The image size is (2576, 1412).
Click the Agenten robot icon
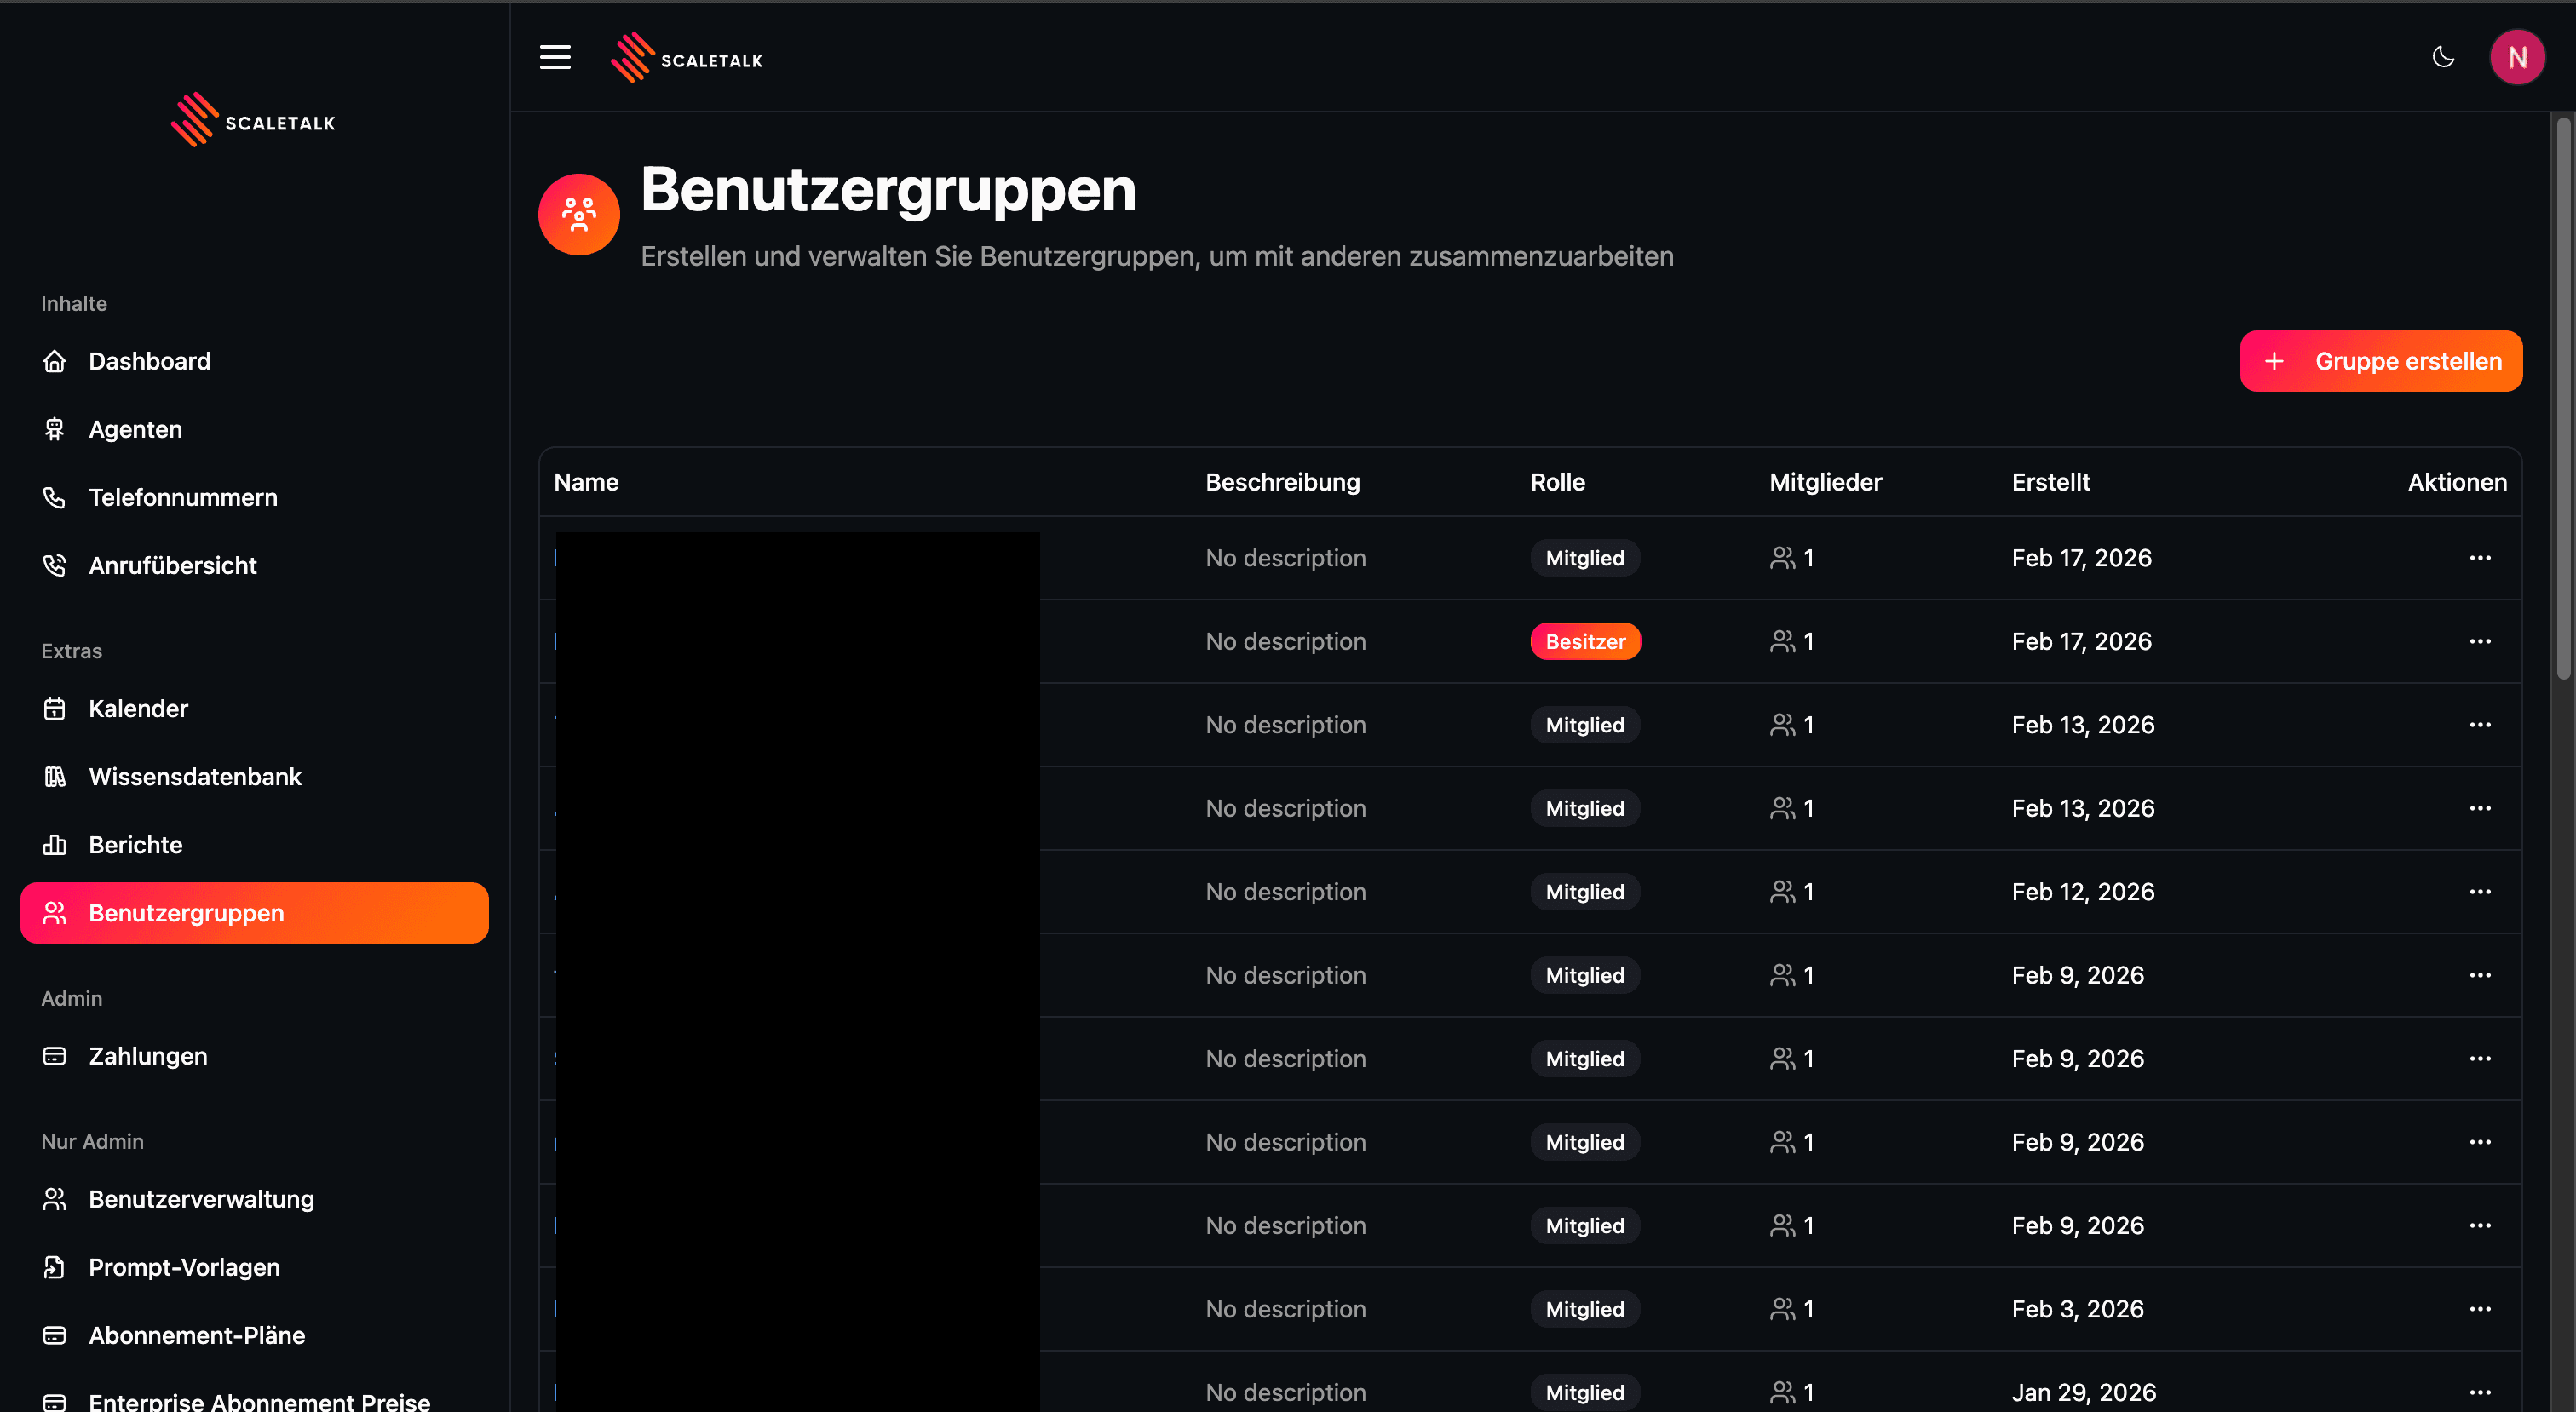[55, 429]
